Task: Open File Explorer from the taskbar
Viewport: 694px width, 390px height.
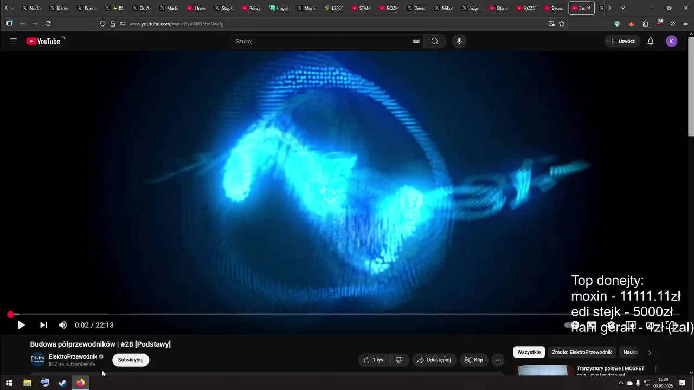Action: pos(27,383)
